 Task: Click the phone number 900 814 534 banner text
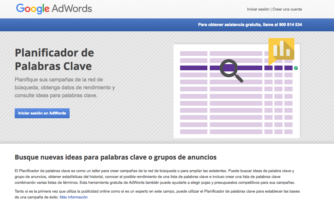[290, 25]
